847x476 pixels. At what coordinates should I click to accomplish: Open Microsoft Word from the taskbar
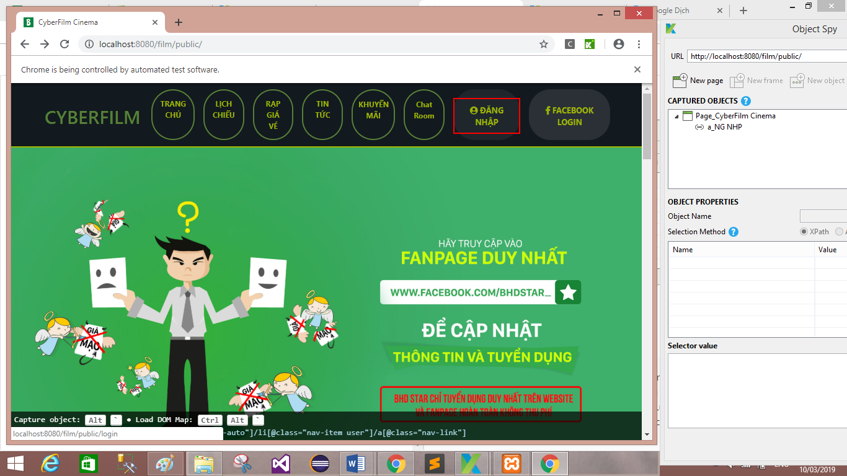point(357,463)
